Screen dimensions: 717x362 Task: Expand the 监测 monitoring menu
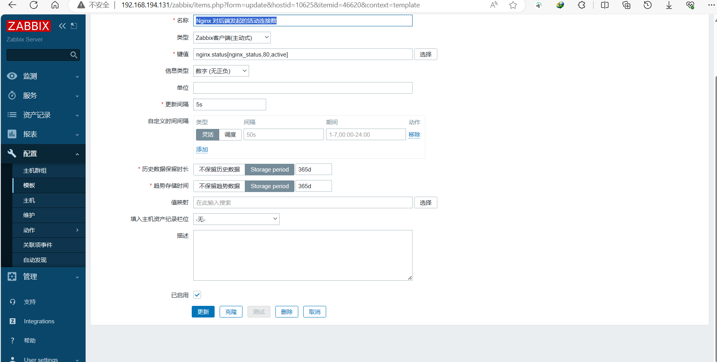pos(43,76)
